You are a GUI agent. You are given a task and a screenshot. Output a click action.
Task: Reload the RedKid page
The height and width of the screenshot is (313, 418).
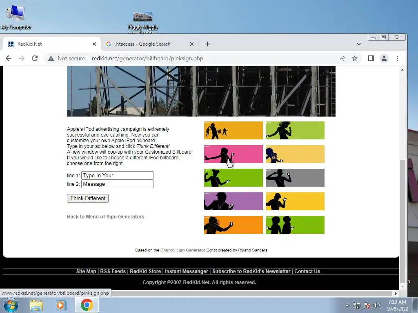(x=35, y=58)
